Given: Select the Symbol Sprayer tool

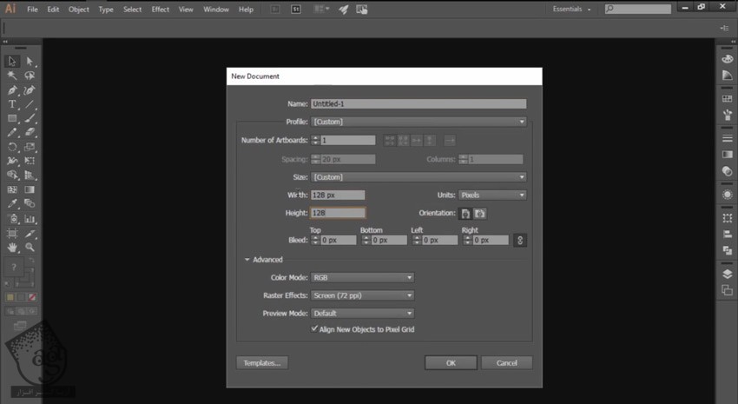Looking at the screenshot, I should coord(12,219).
